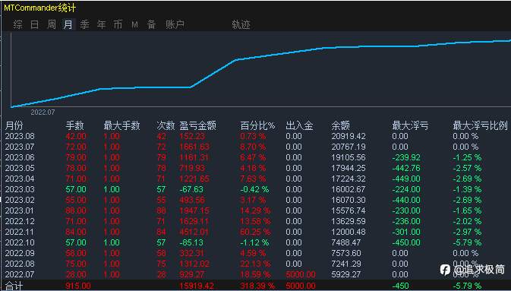Click the total percentage 318.39 %

(257, 286)
